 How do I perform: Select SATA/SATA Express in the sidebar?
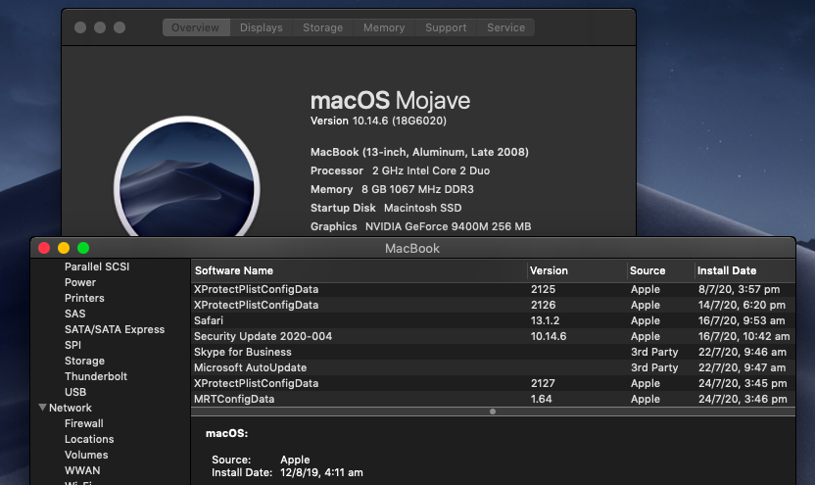(115, 329)
